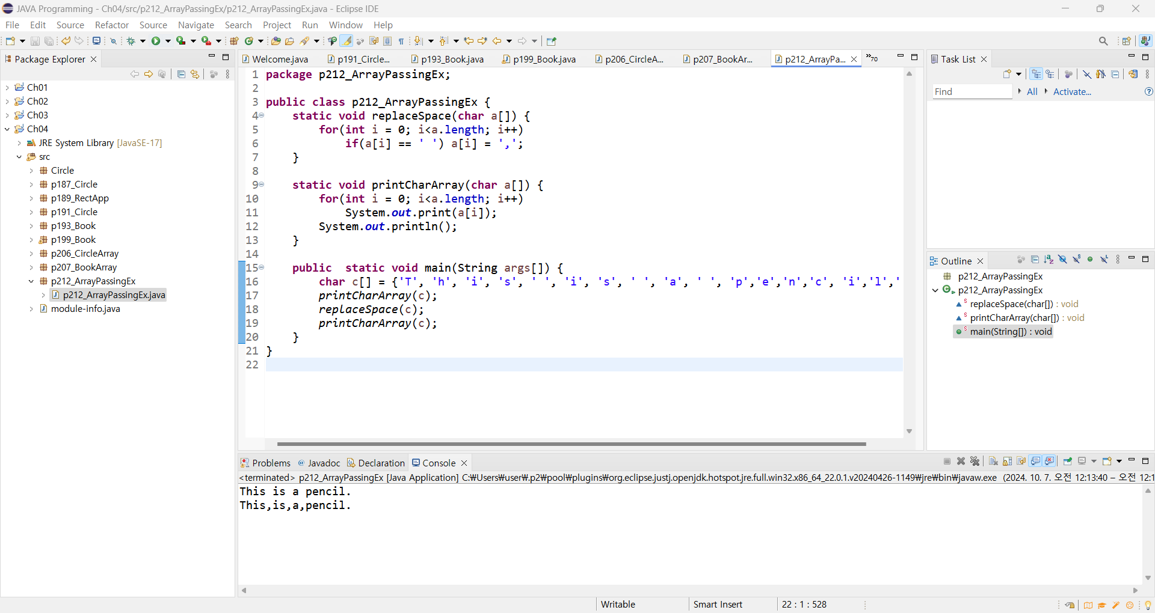Click the editor horizontal scrollbar

[x=571, y=444]
